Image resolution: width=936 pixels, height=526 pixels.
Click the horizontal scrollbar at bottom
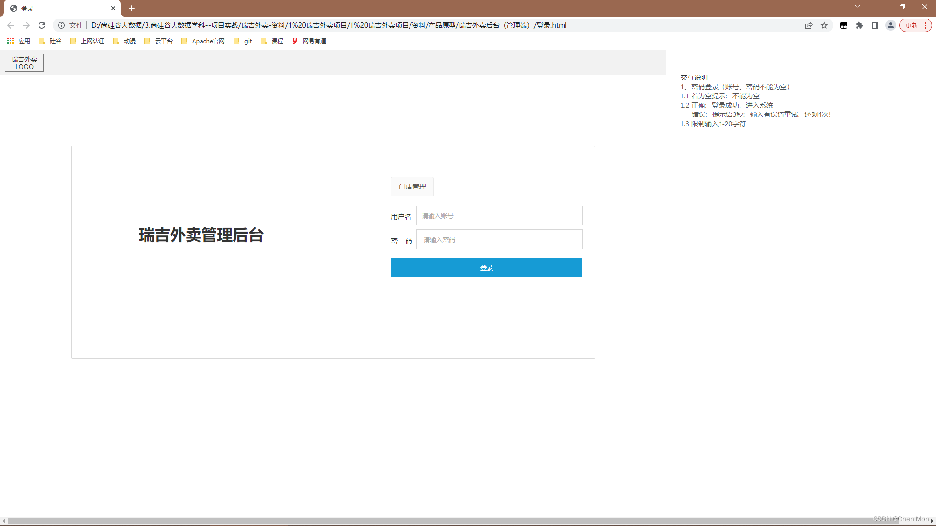coord(453,521)
